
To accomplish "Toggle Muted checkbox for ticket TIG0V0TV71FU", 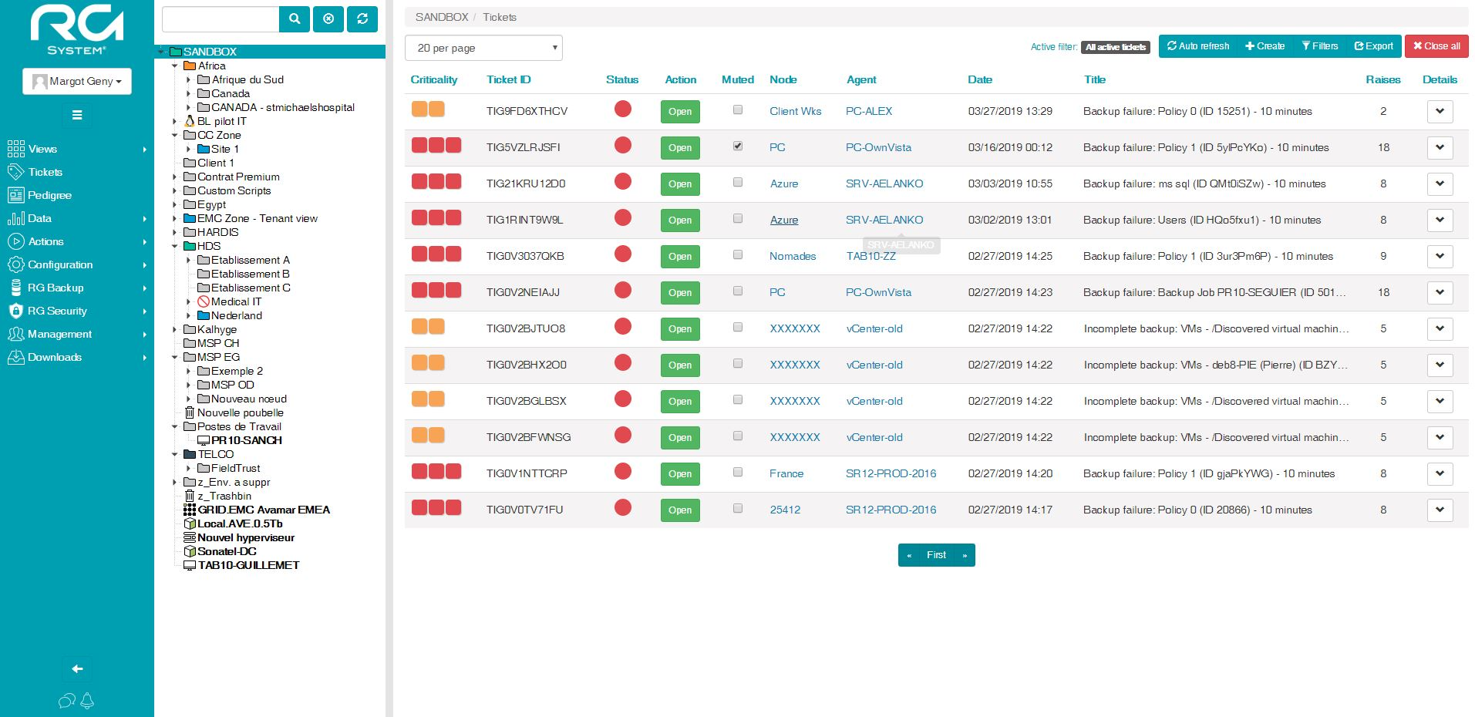I will (x=738, y=509).
